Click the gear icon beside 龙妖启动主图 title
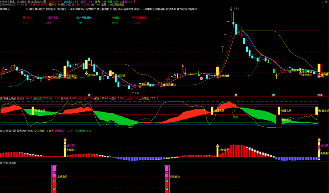 point(29,2)
